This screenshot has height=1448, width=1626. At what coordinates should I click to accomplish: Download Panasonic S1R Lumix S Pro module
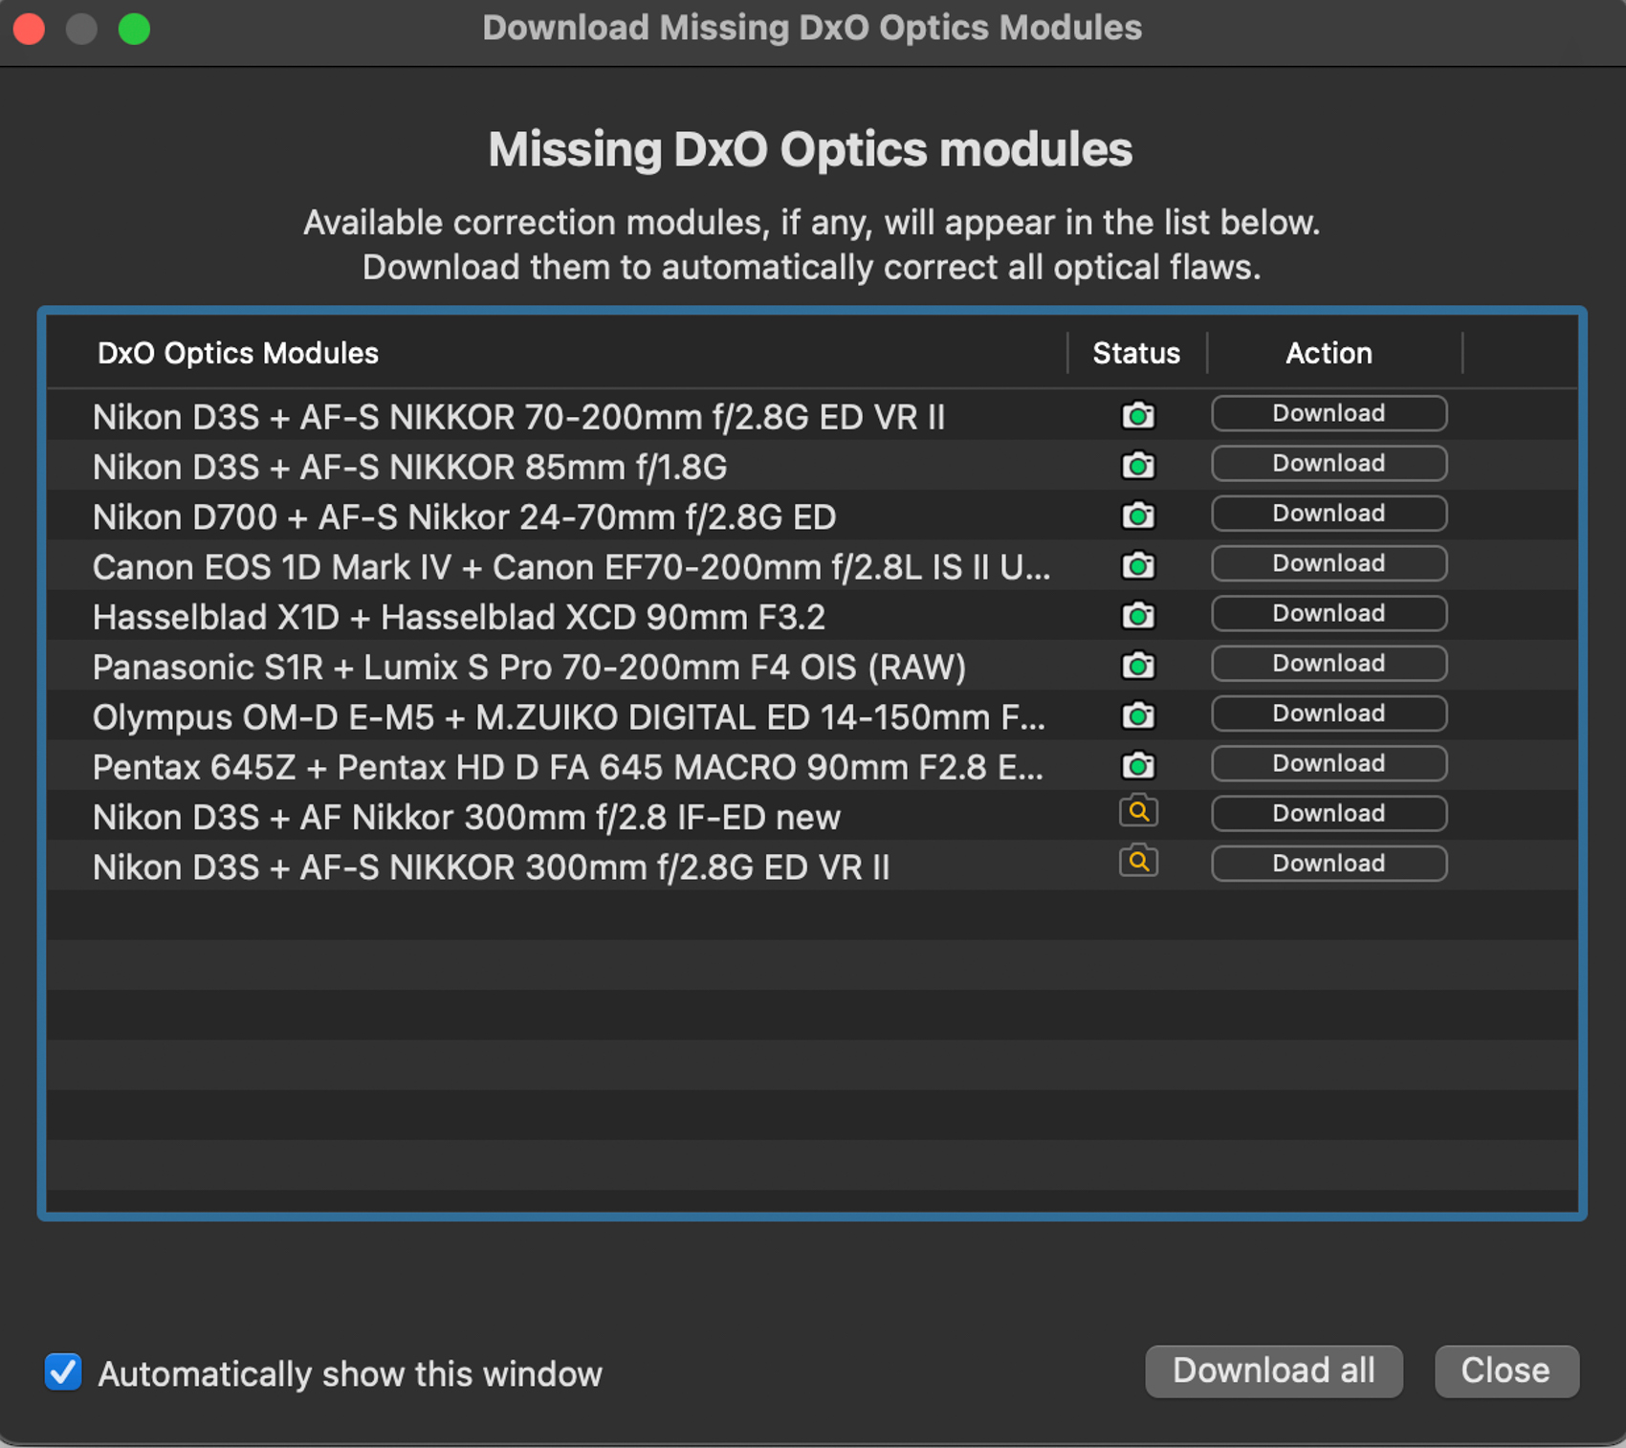(x=1329, y=663)
